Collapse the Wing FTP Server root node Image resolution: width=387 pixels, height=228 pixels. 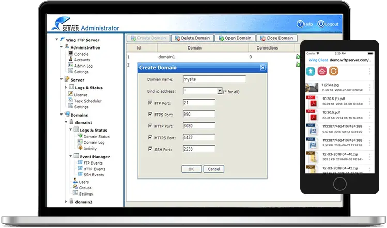(x=56, y=39)
